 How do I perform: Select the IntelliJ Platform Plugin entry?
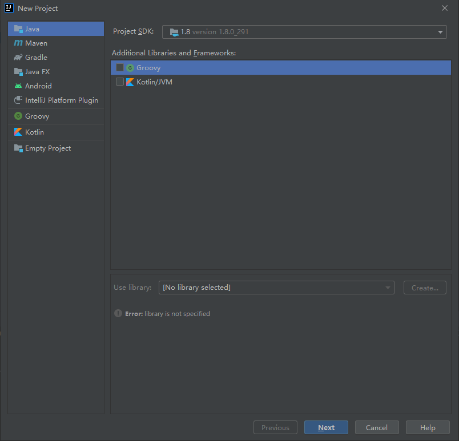(56, 100)
